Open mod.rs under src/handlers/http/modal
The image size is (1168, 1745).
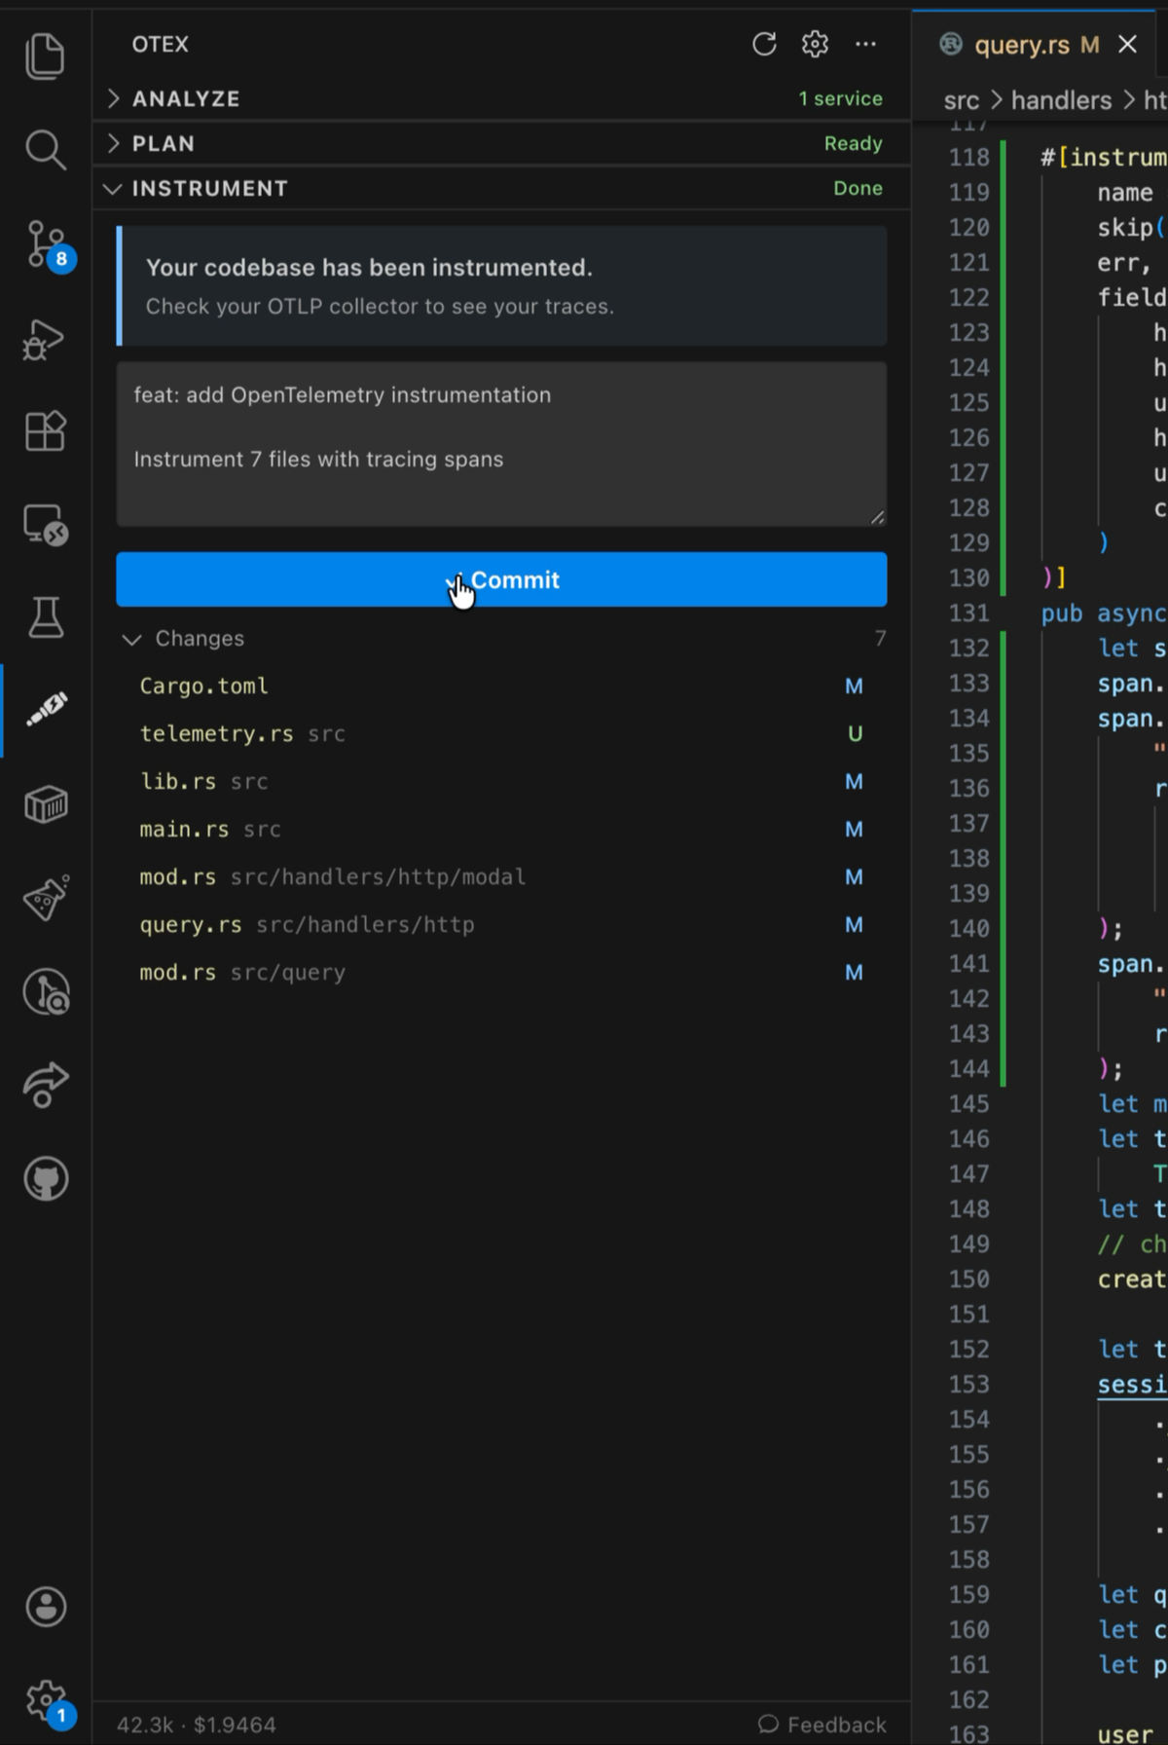[x=501, y=876]
